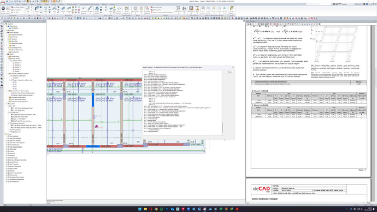Open File Explorer from the taskbar
Screen dimensions: 377x212
145,209
